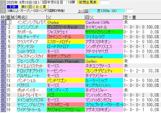The image size is (161, 113).
Task: Sort by 馬名S column header
Action: [31, 17]
